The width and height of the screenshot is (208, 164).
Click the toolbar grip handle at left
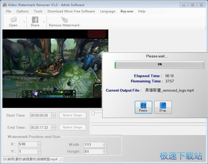pyautogui.click(x=3, y=22)
